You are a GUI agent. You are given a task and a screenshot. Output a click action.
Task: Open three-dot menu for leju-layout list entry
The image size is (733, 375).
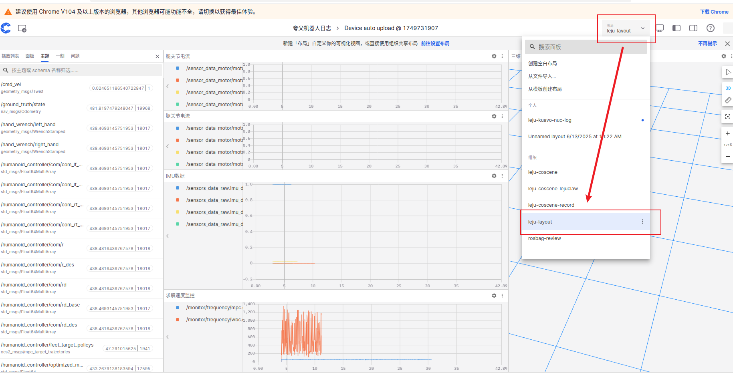pos(642,222)
